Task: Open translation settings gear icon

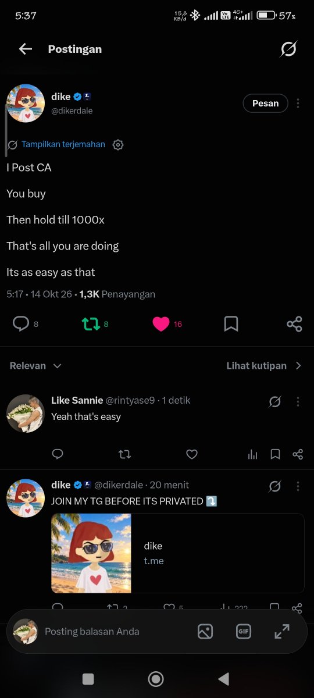Action: pyautogui.click(x=118, y=145)
